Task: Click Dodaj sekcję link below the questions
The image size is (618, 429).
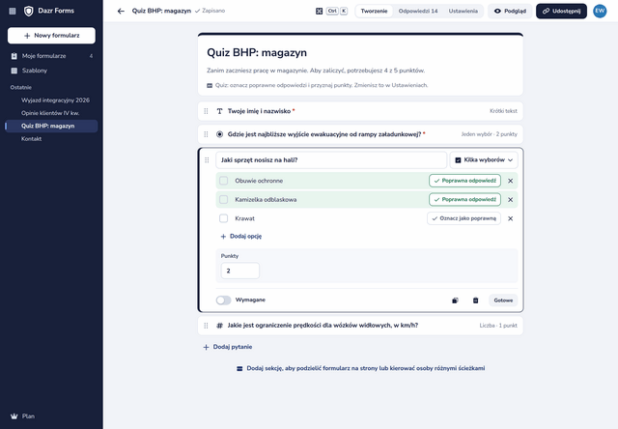Action: (x=360, y=368)
